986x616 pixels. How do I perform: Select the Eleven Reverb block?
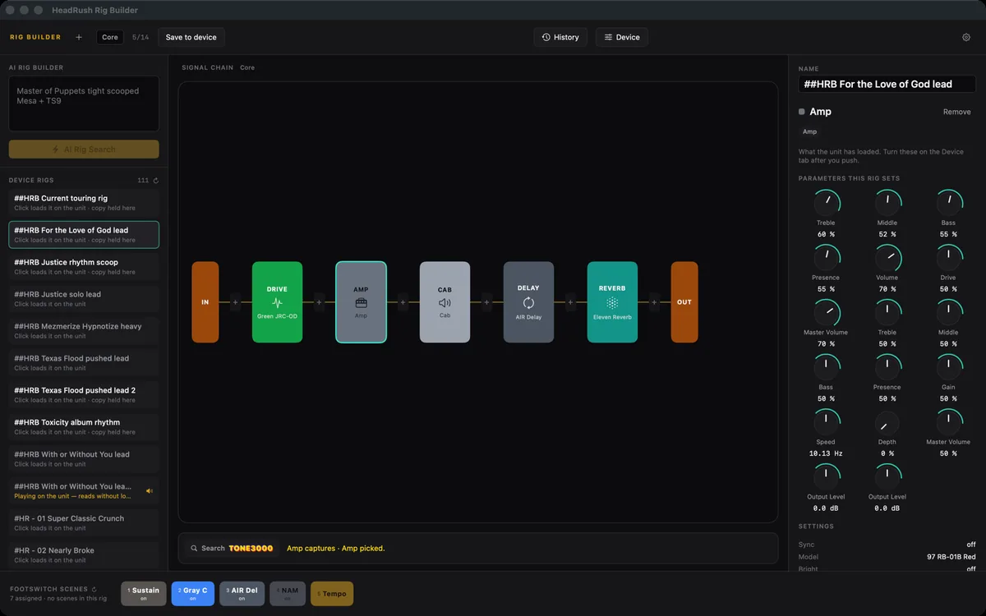click(612, 302)
